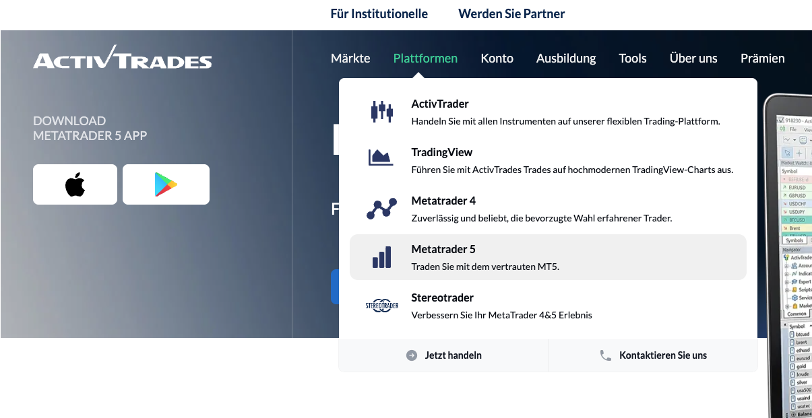Open the Über uns menu
Image resolution: width=812 pixels, height=418 pixels.
pos(693,59)
